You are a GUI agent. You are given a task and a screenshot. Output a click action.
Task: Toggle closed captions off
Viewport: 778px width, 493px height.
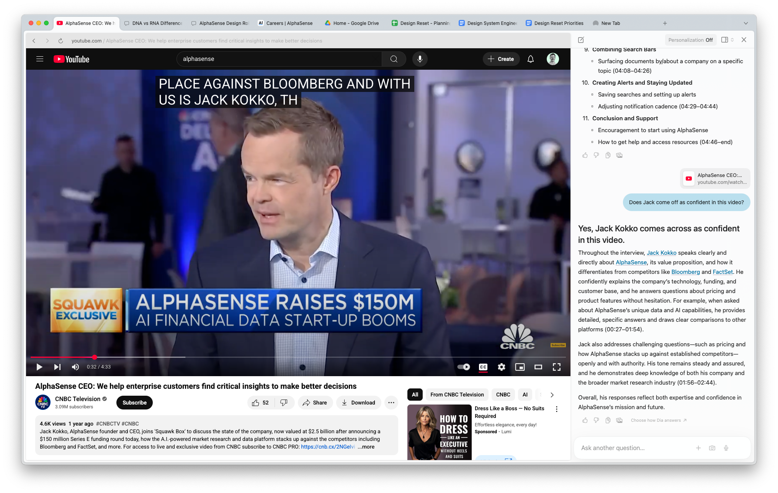click(483, 367)
